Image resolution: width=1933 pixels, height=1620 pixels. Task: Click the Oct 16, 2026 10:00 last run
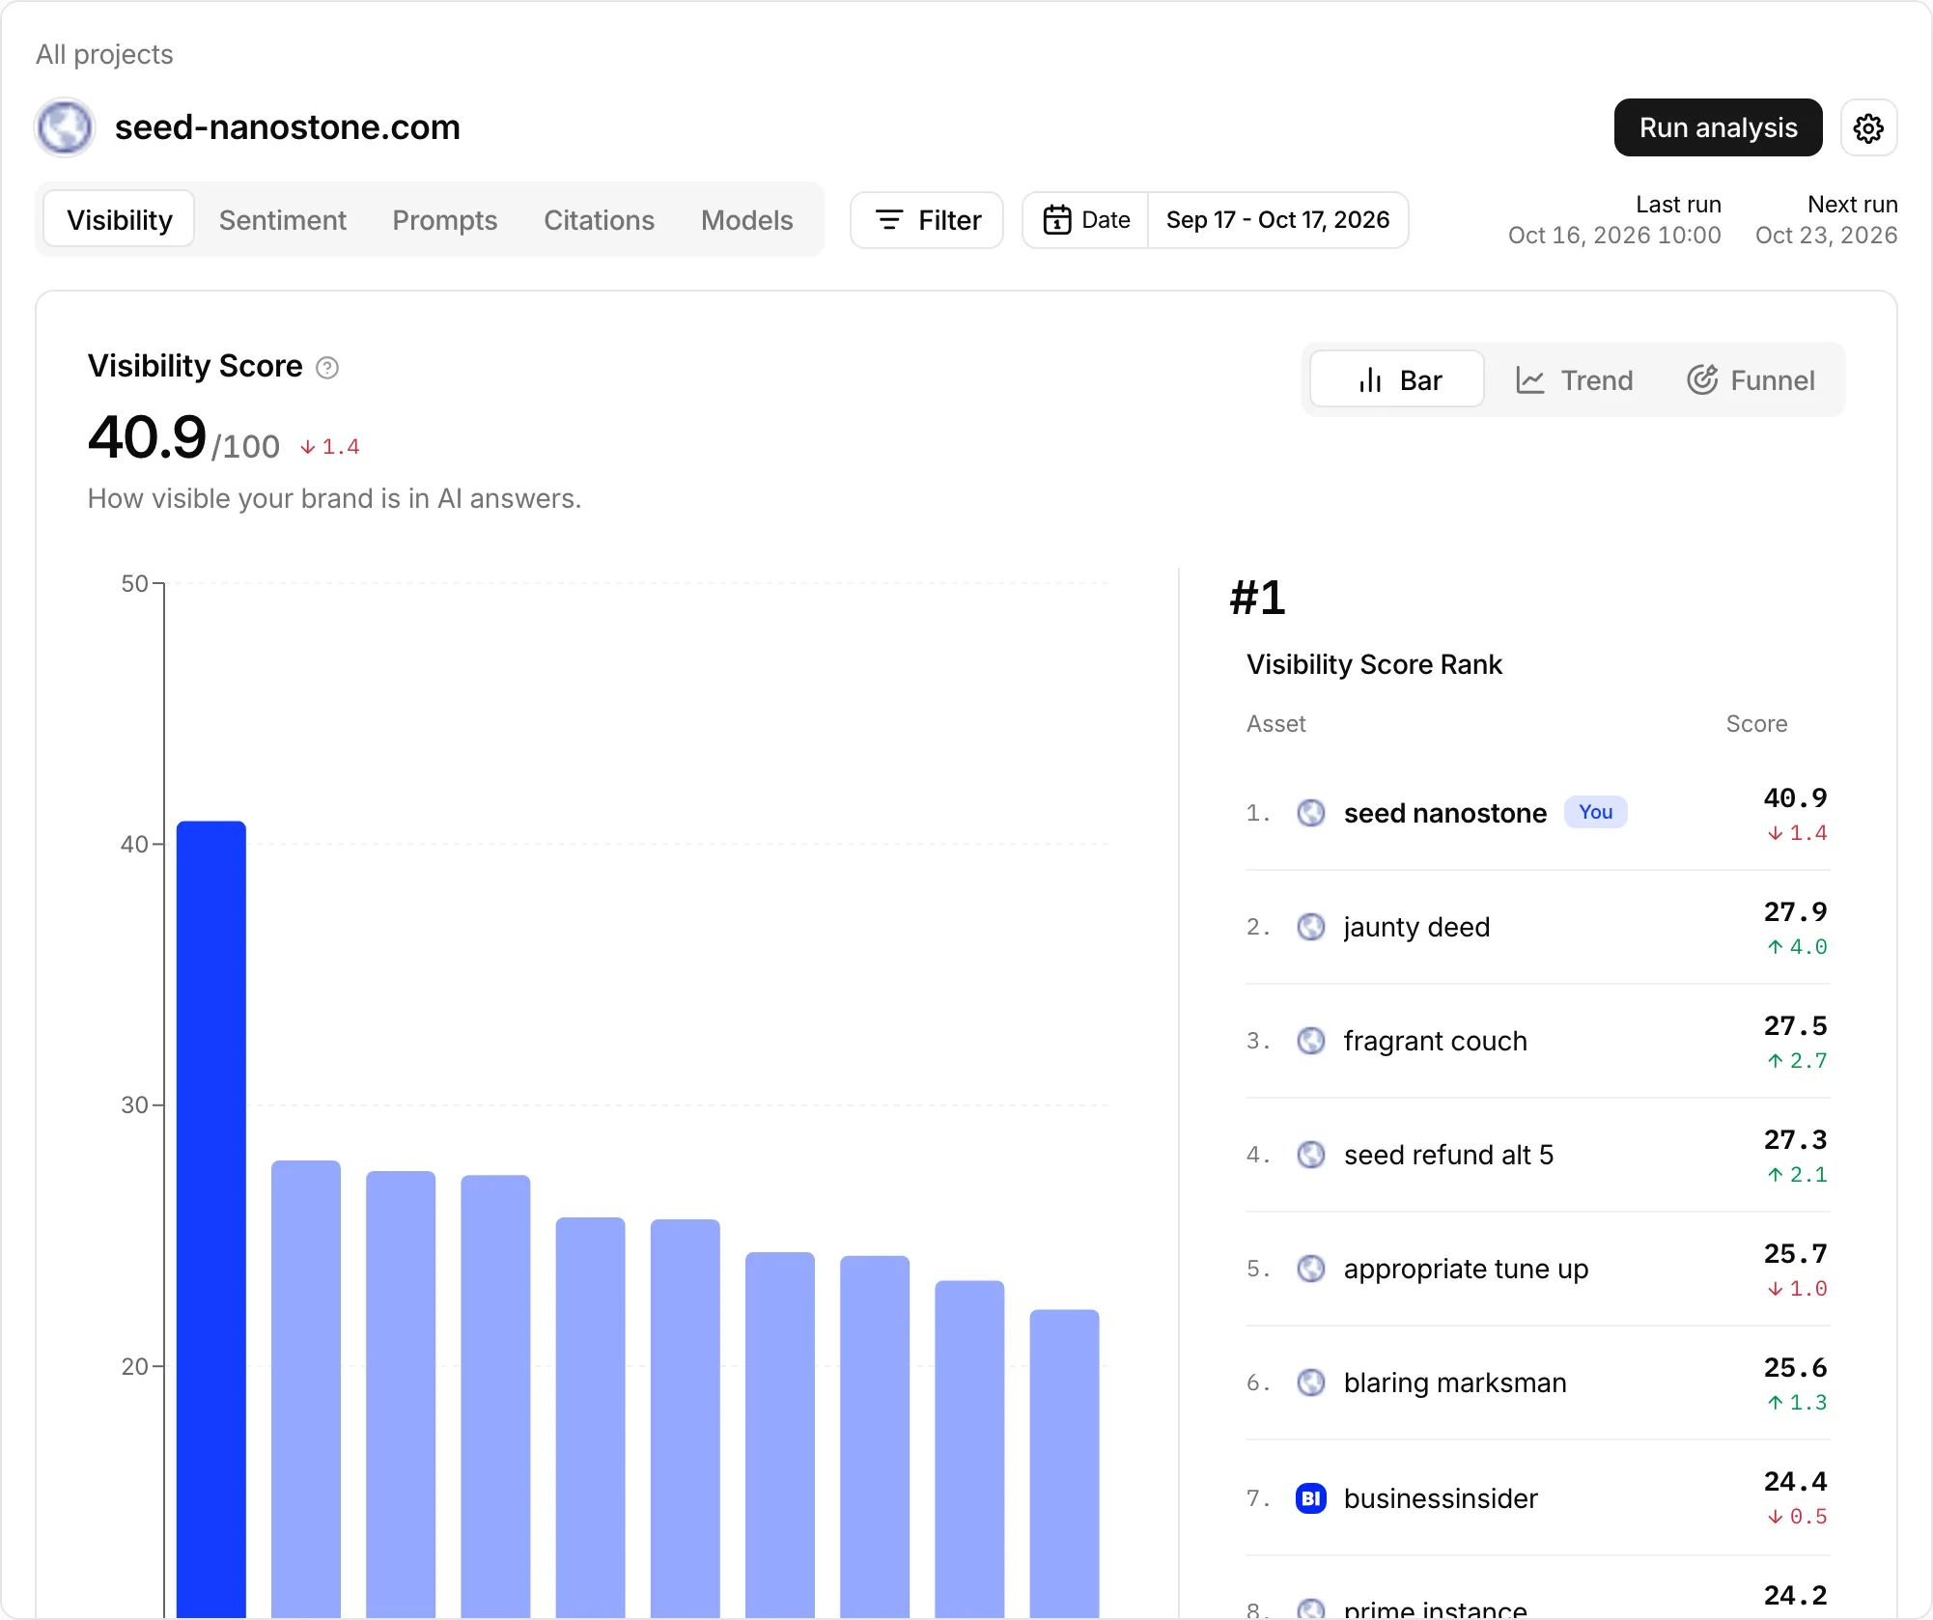click(x=1614, y=235)
